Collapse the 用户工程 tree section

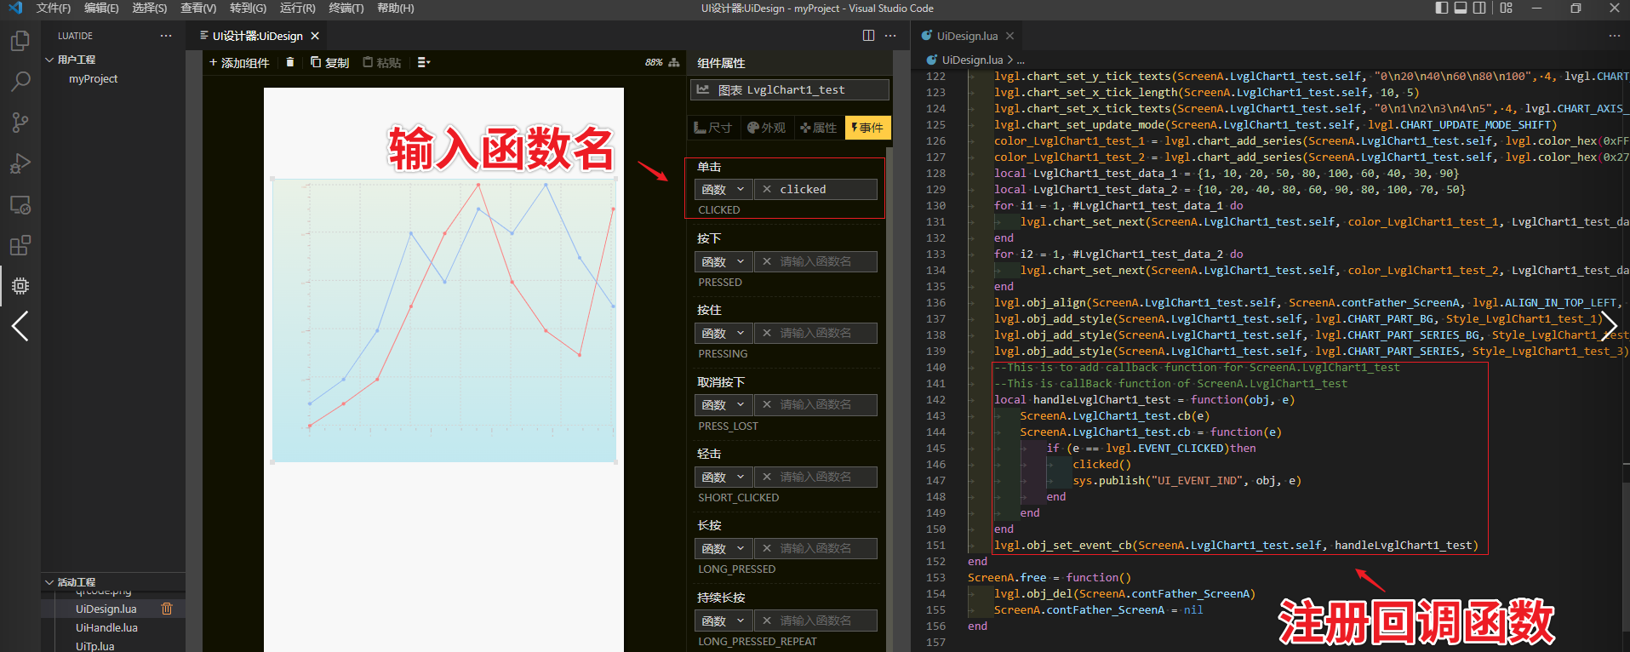(x=49, y=60)
